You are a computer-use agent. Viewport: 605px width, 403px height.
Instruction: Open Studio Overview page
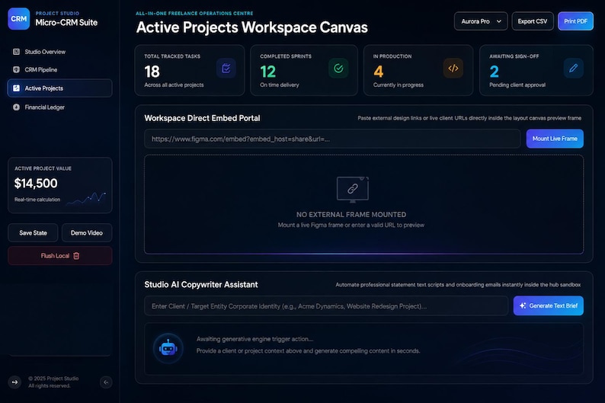tap(59, 52)
